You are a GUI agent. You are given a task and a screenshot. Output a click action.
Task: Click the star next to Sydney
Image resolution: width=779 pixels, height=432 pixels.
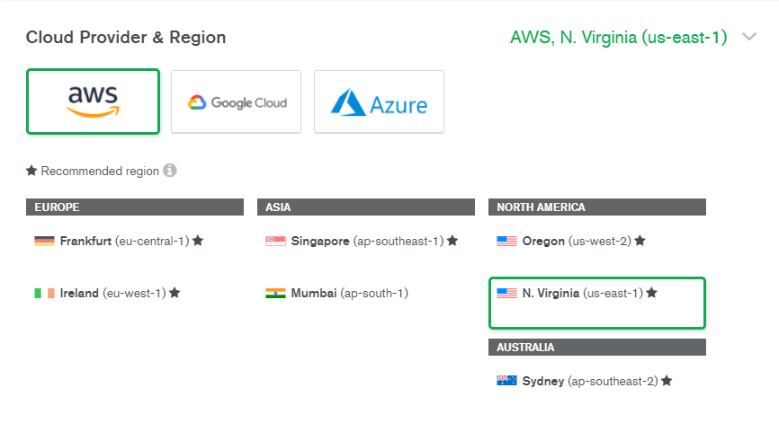pyautogui.click(x=667, y=381)
